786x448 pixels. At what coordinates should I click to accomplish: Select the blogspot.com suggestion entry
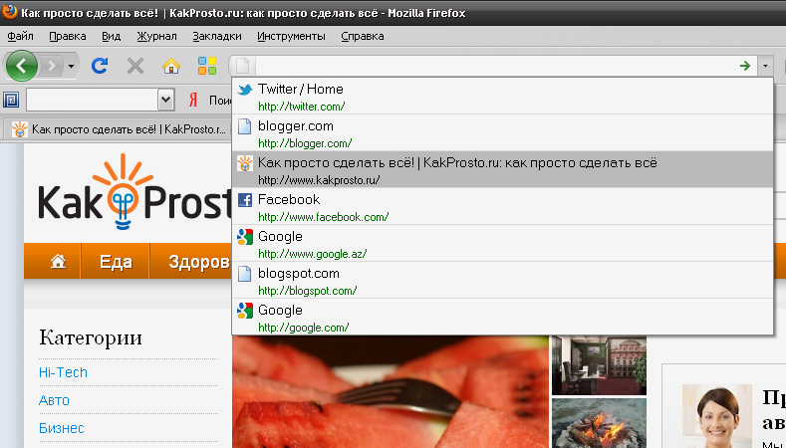(502, 280)
